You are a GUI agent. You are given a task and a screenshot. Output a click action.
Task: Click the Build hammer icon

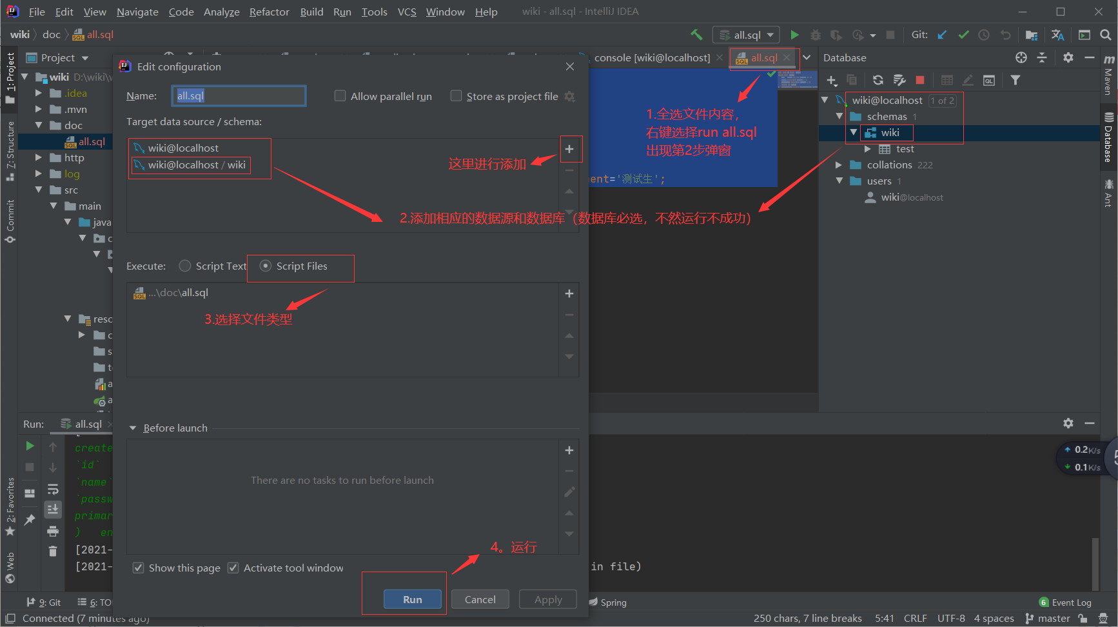pyautogui.click(x=696, y=35)
